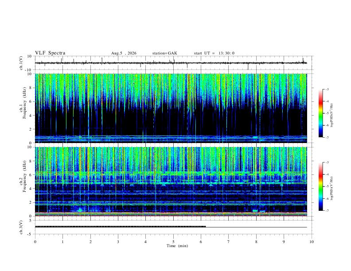Click the Aug.5, 2026 date label
Viewport: 351px width, 271px height.
124,53
